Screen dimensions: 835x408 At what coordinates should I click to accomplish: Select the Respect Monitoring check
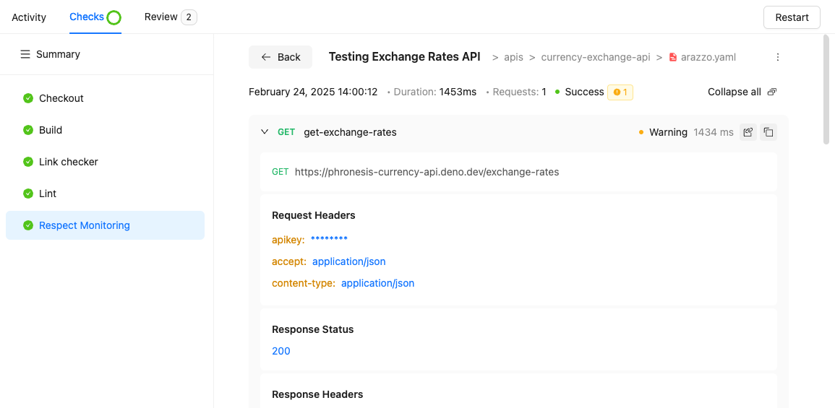coord(105,225)
